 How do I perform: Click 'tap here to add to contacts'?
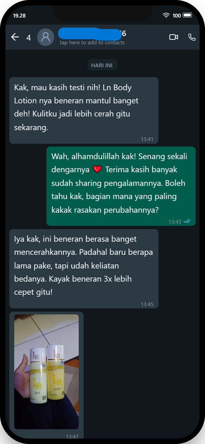pyautogui.click(x=92, y=43)
